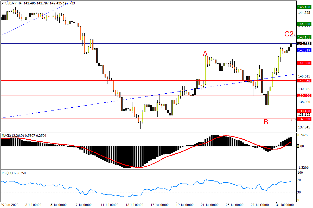Click the 38.2 Fibonacci level label

(293, 120)
